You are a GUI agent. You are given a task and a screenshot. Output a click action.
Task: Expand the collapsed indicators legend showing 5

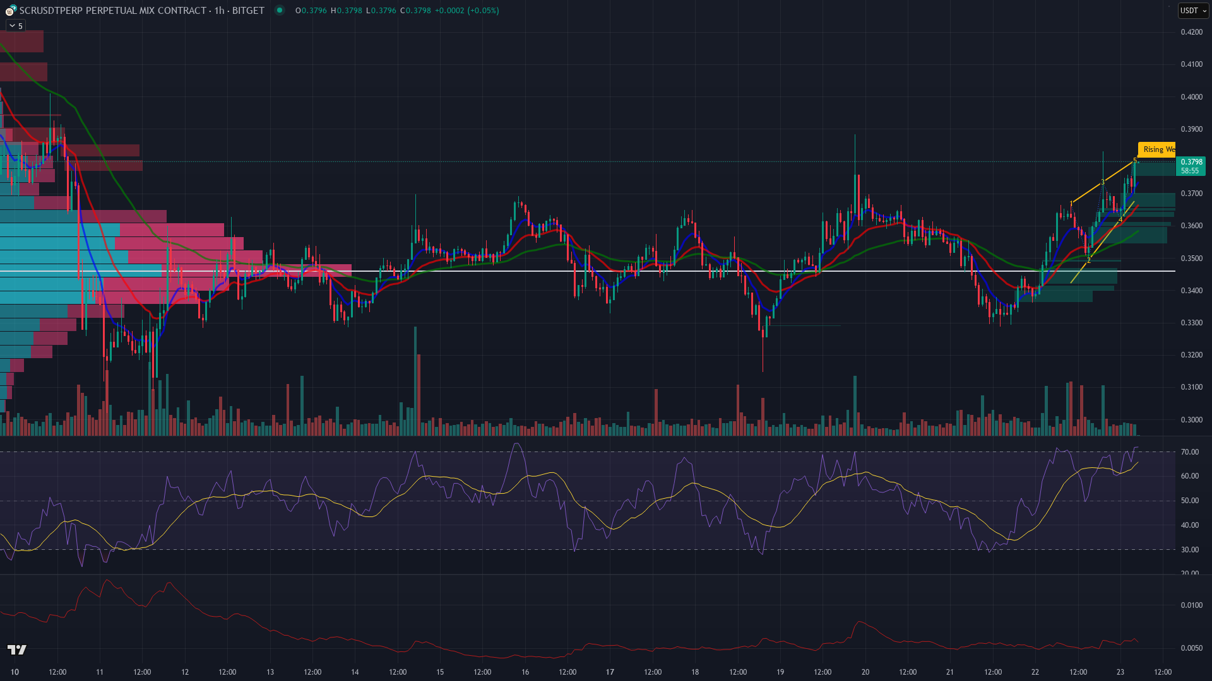pyautogui.click(x=15, y=26)
